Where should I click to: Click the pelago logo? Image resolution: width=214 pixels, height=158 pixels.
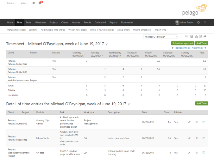tap(194, 10)
